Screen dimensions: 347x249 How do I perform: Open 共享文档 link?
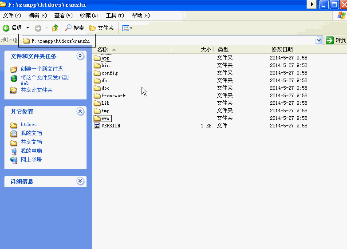coord(31,142)
